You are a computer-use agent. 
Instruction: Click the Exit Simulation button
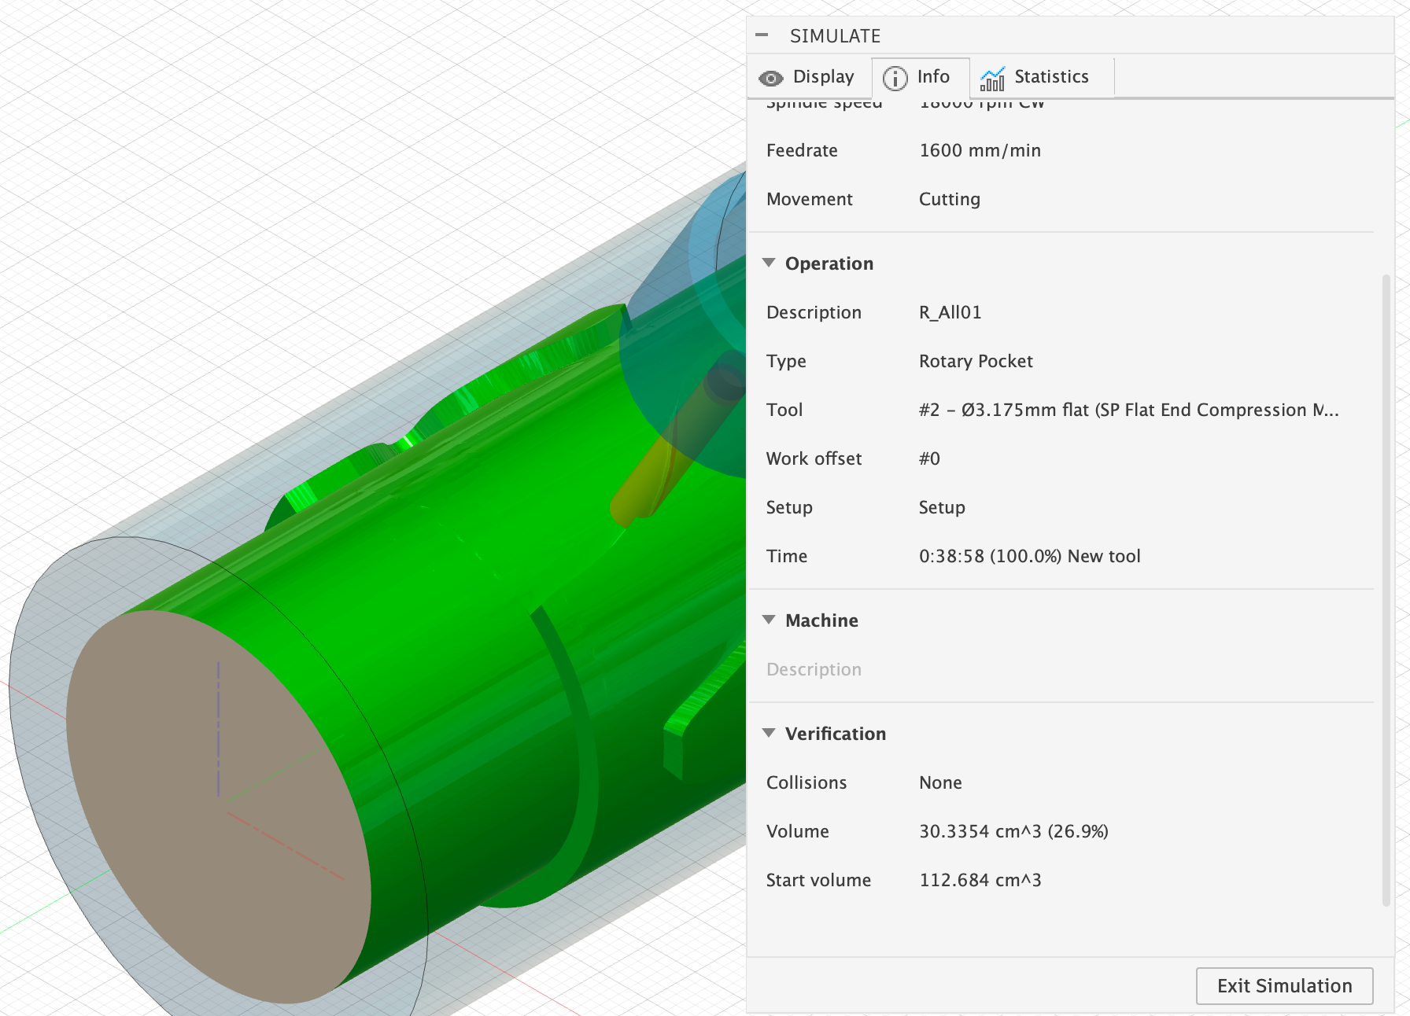(x=1284, y=985)
